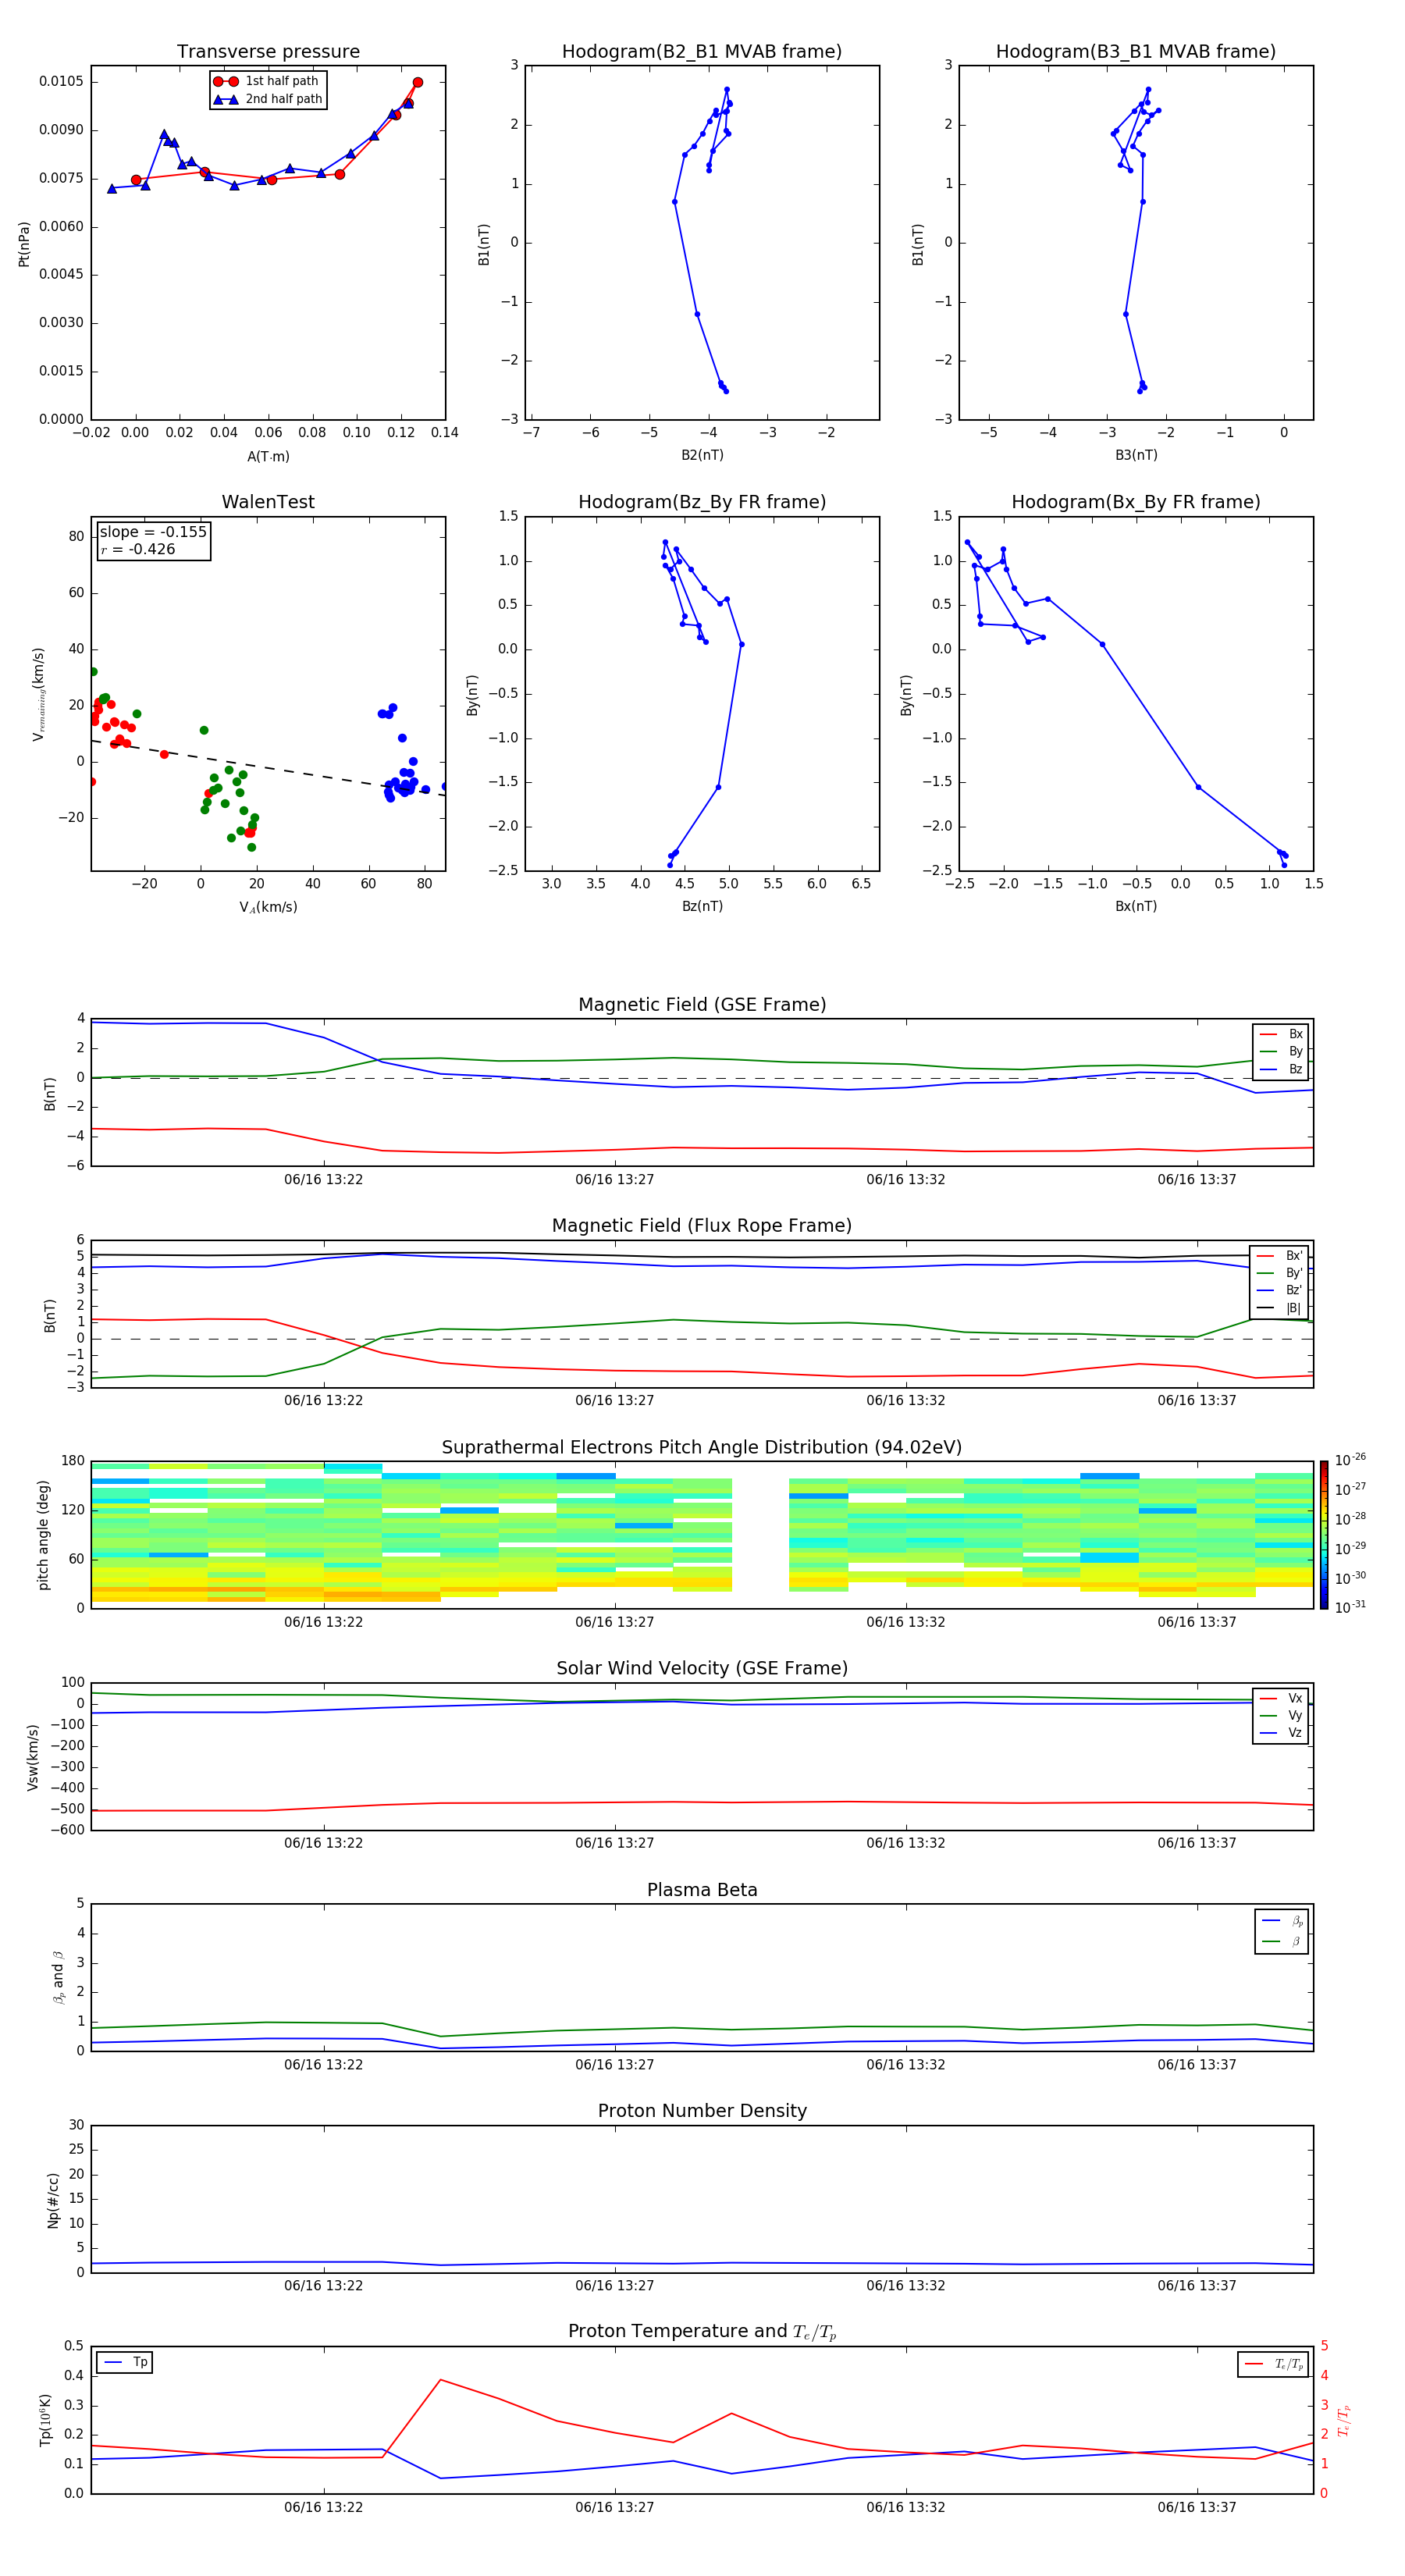
Task: Click the 'Hodogram(Bz_By FR frame)' title
Action: pos(702,502)
